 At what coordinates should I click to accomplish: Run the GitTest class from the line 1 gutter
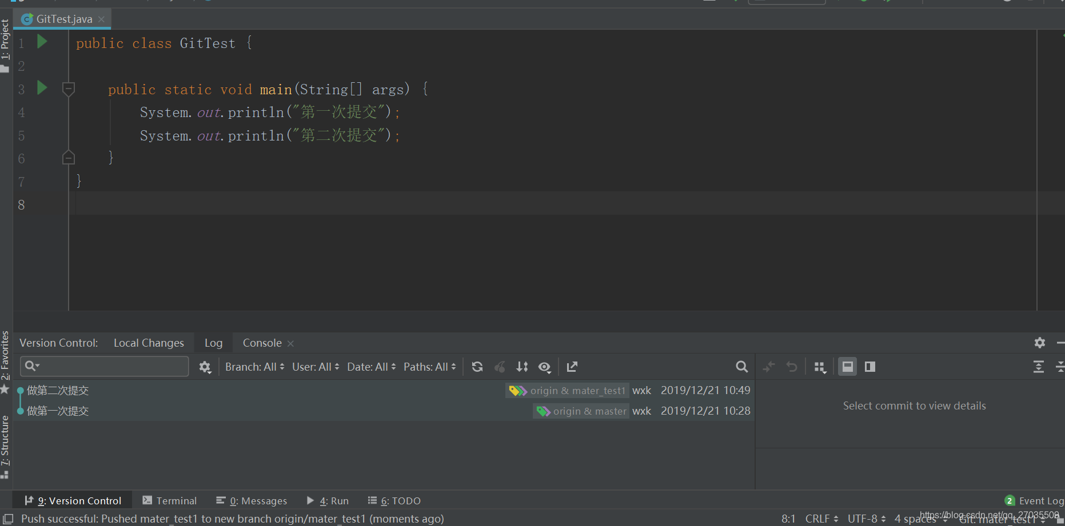click(x=42, y=41)
